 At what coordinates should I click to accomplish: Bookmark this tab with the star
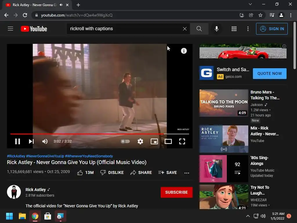(260, 15)
